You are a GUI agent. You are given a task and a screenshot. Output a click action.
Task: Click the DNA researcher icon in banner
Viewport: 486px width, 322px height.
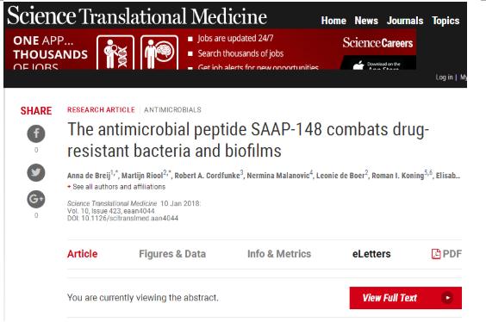tap(115, 53)
